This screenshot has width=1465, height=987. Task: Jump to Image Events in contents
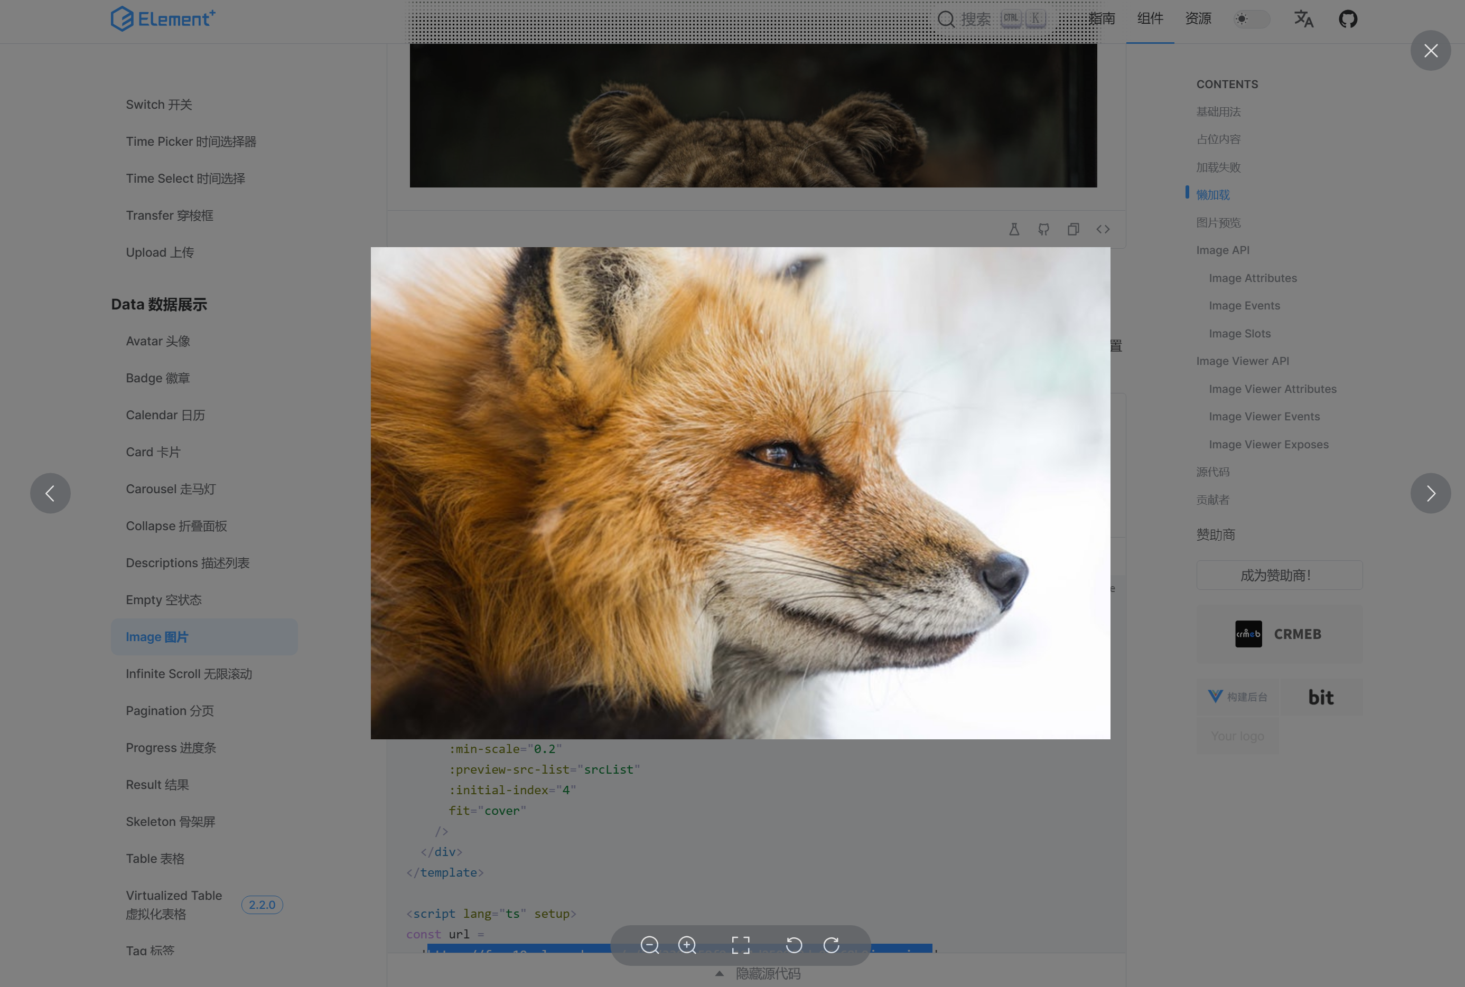click(x=1244, y=306)
